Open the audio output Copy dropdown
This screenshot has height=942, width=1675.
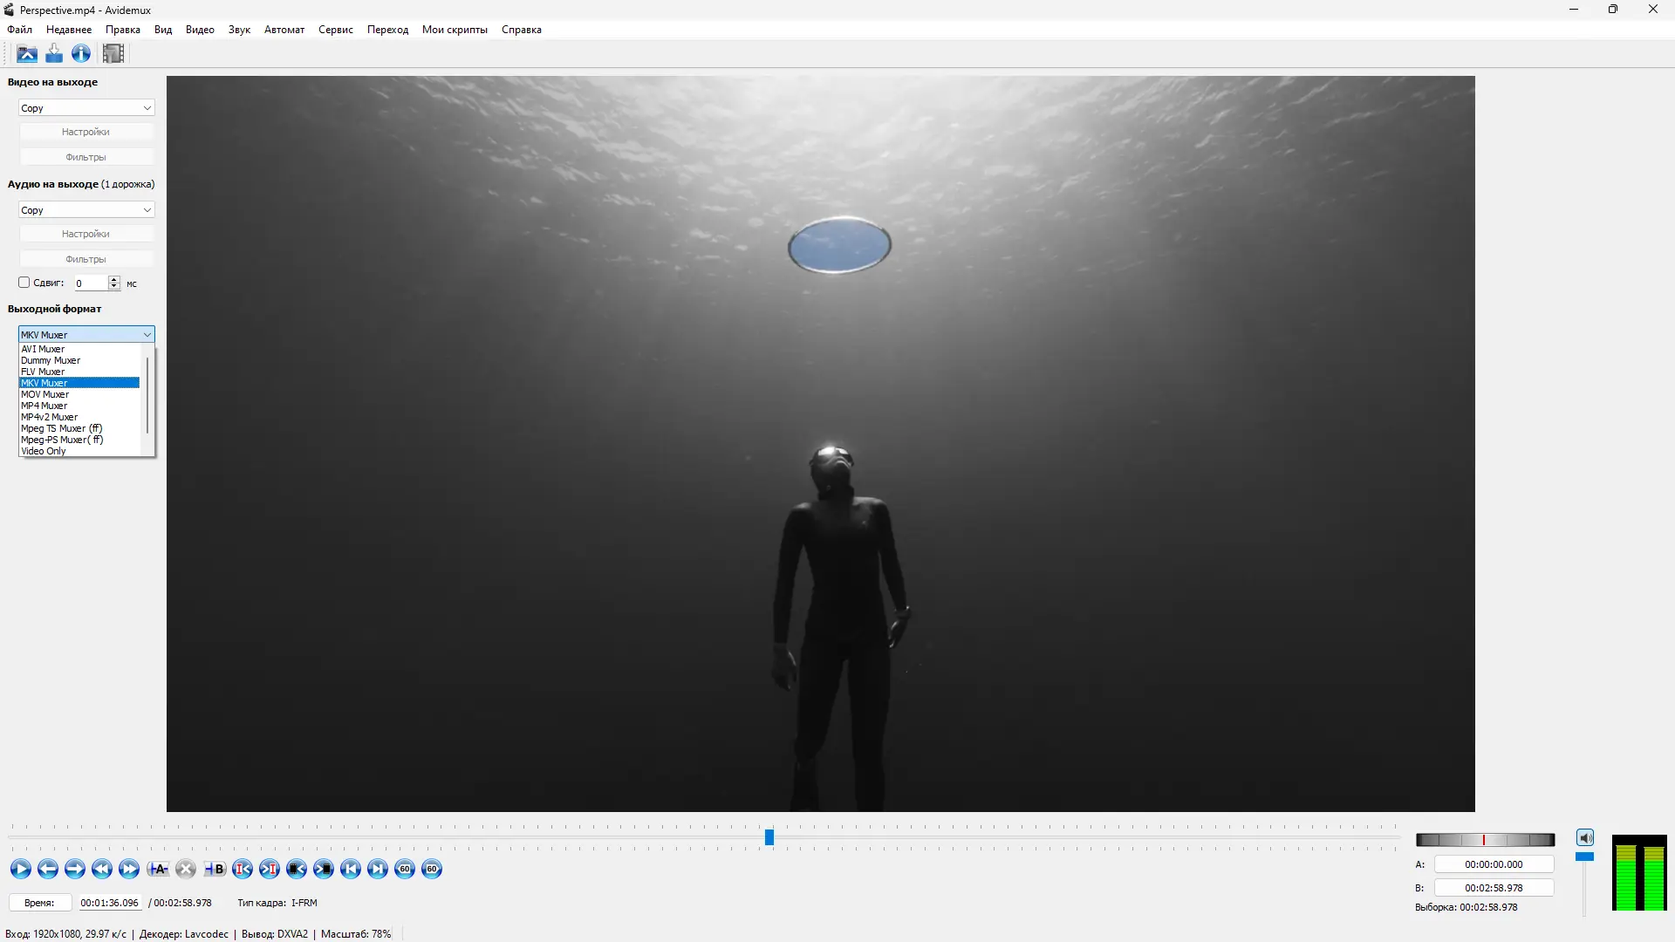tap(86, 210)
